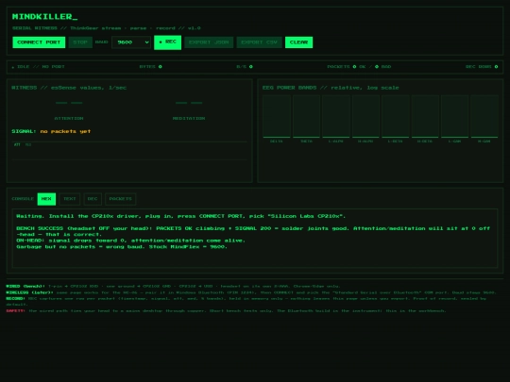The height and width of the screenshot is (382, 510).
Task: Switch the console to the PACKETS tab
Action: pyautogui.click(x=120, y=199)
